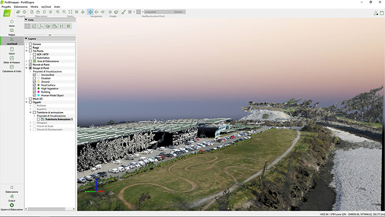Click the Area di Elaborazione layer label
Viewport: 385px width, 217px height.
(x=48, y=61)
